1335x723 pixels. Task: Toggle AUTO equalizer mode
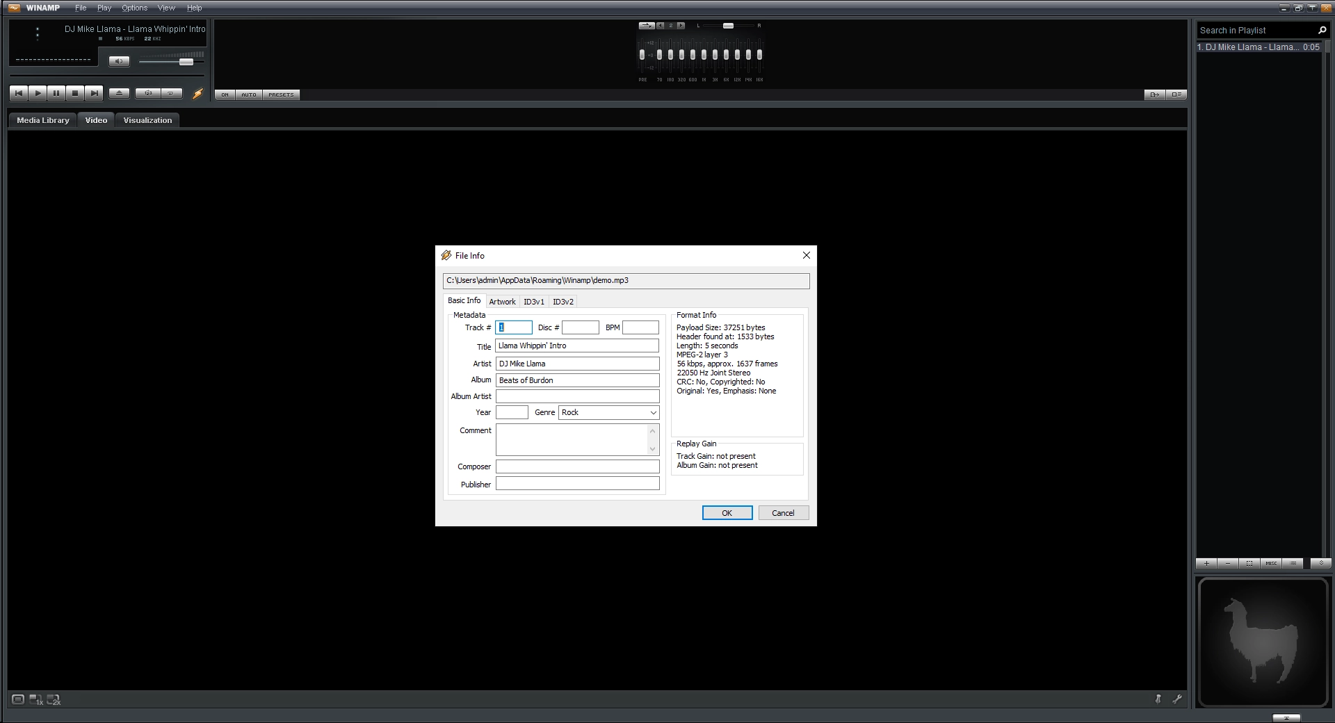tap(248, 95)
